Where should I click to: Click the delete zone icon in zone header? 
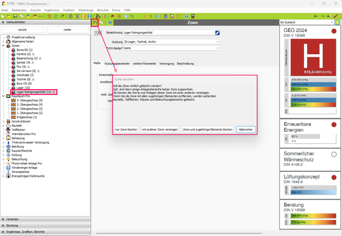[95, 22]
